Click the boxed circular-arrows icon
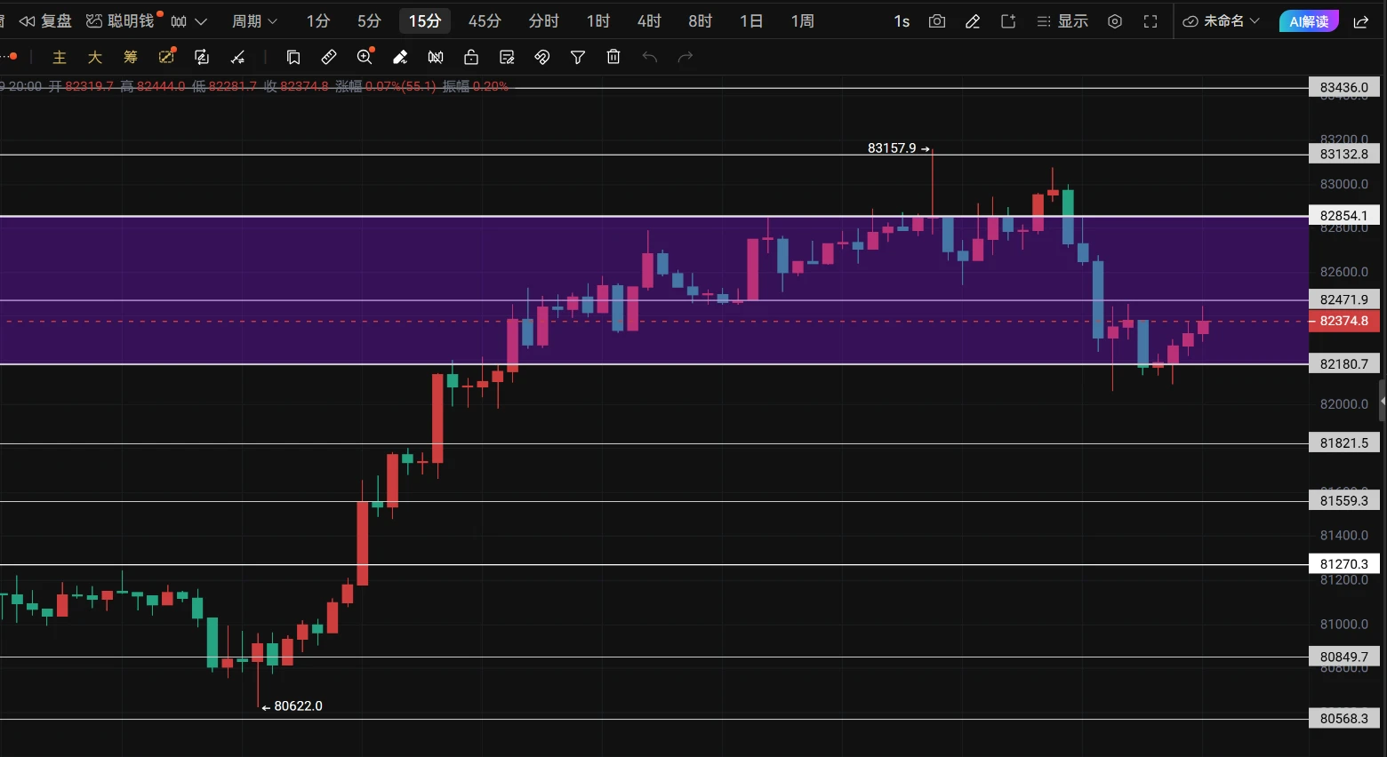1387x757 pixels. (x=202, y=58)
